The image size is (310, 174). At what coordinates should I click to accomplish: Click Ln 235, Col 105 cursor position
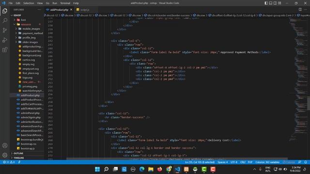(200, 162)
